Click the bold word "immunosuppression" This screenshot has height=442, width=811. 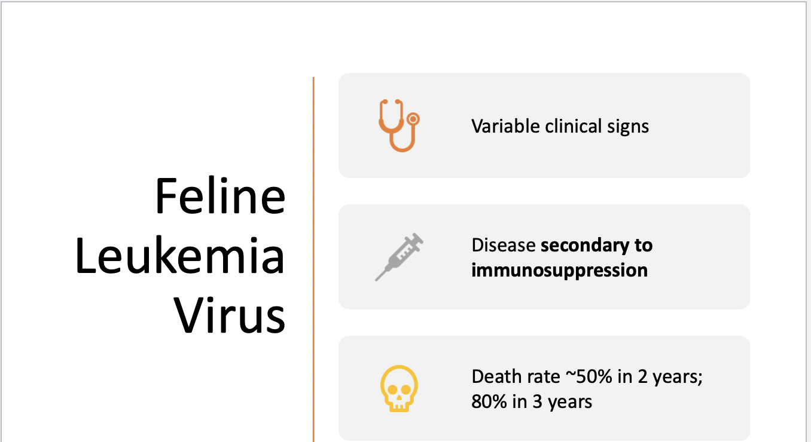pyautogui.click(x=560, y=270)
